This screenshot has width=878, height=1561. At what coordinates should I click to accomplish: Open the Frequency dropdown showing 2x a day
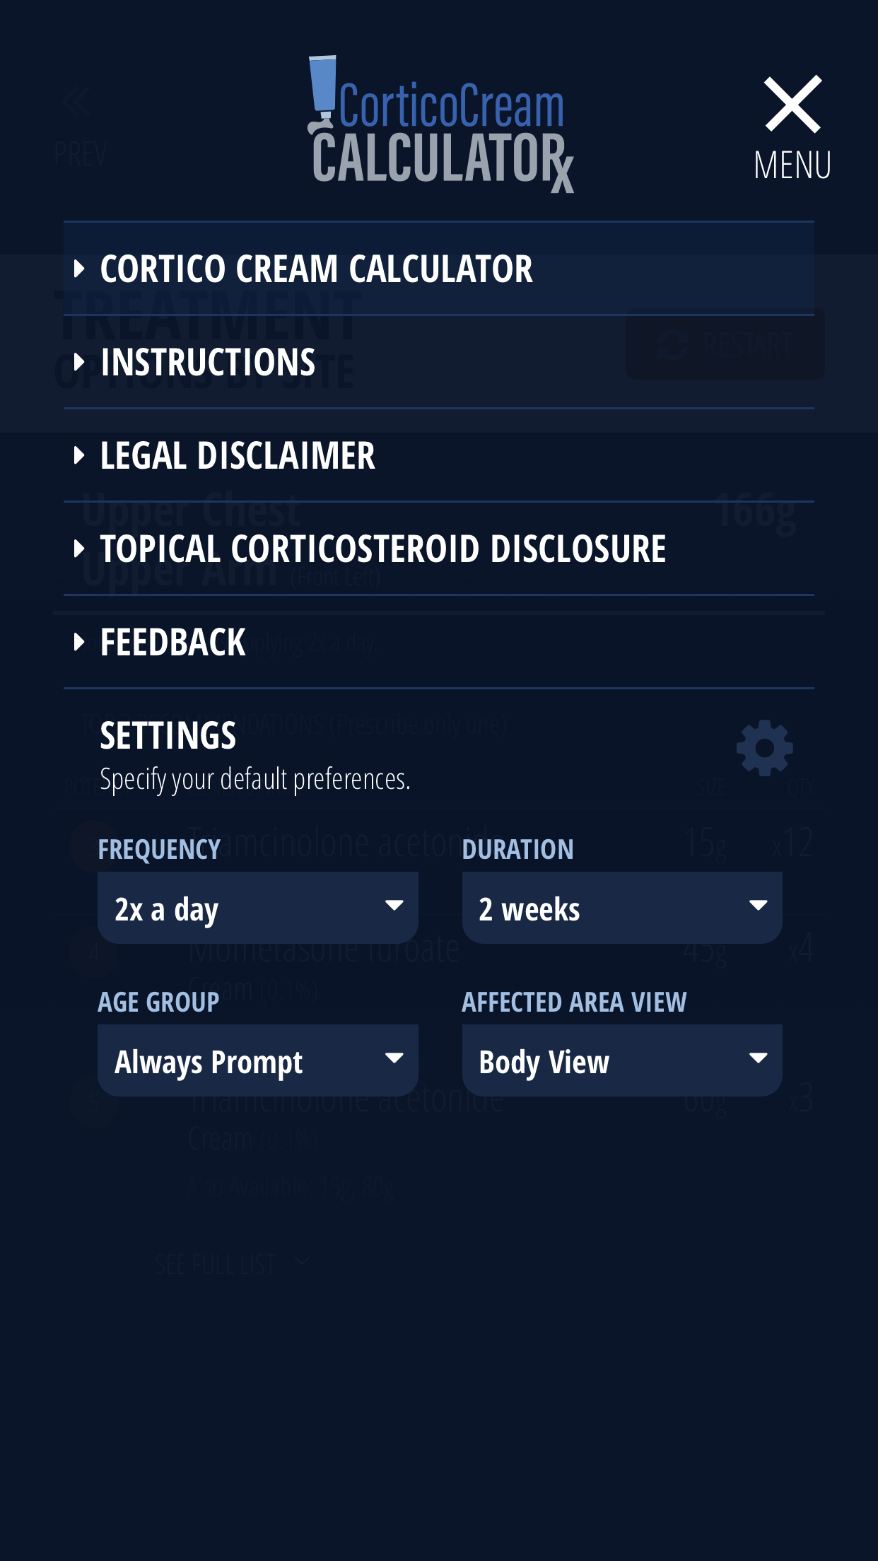257,906
